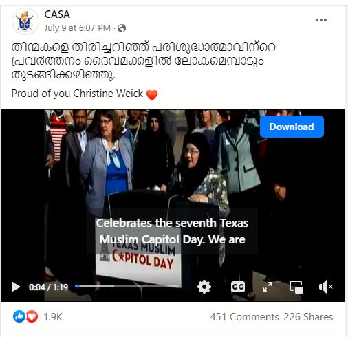Toggle closed captions CC
The width and height of the screenshot is (348, 337).
[238, 287]
